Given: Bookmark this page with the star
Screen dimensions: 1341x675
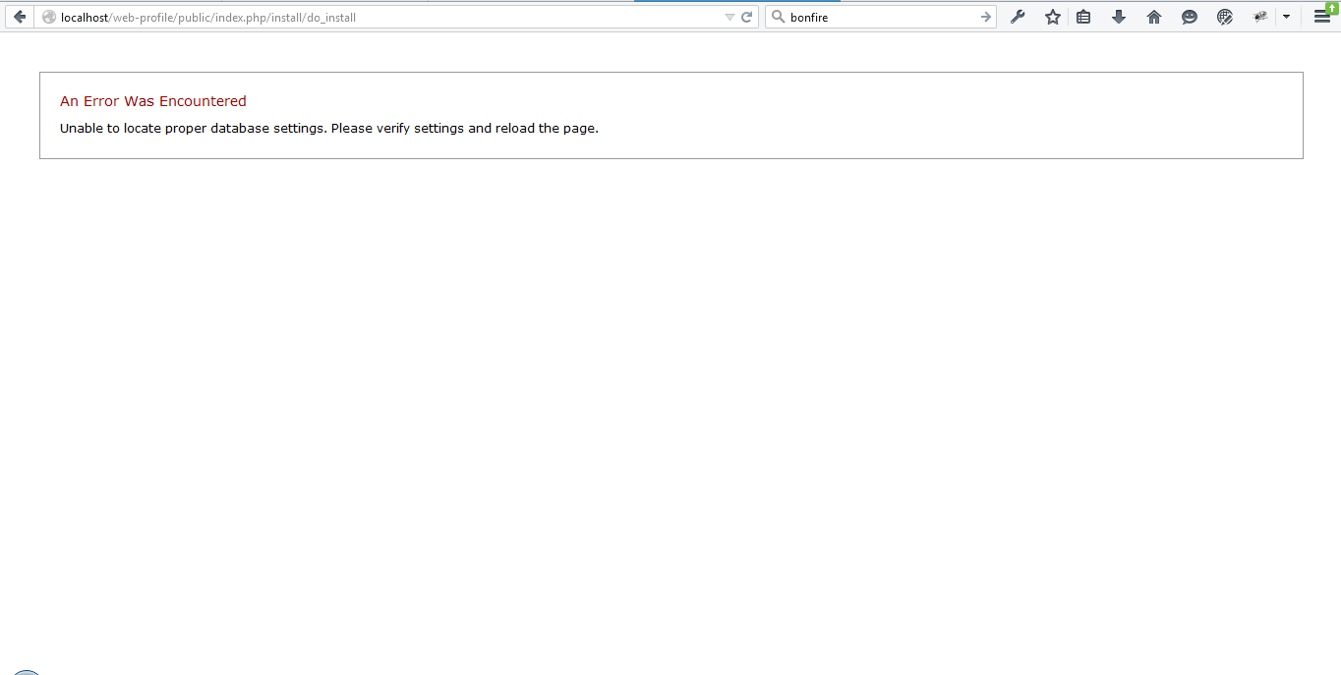Looking at the screenshot, I should (x=1053, y=17).
